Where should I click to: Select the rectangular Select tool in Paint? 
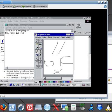[40, 41]
